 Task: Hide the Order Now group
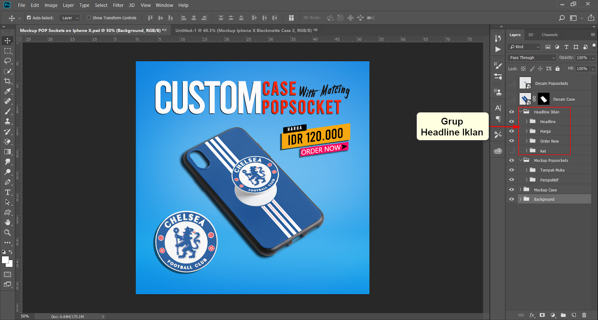(x=512, y=141)
